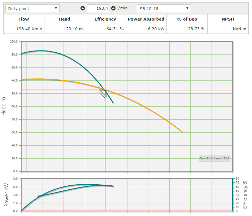Click the left arrow to decrease flow
The image size is (252, 216).
tap(83, 8)
